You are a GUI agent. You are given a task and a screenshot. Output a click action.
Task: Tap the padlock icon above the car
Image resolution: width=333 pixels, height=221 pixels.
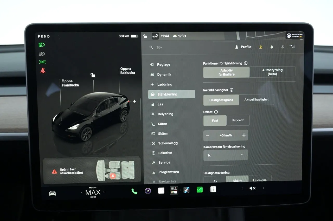coord(93,75)
